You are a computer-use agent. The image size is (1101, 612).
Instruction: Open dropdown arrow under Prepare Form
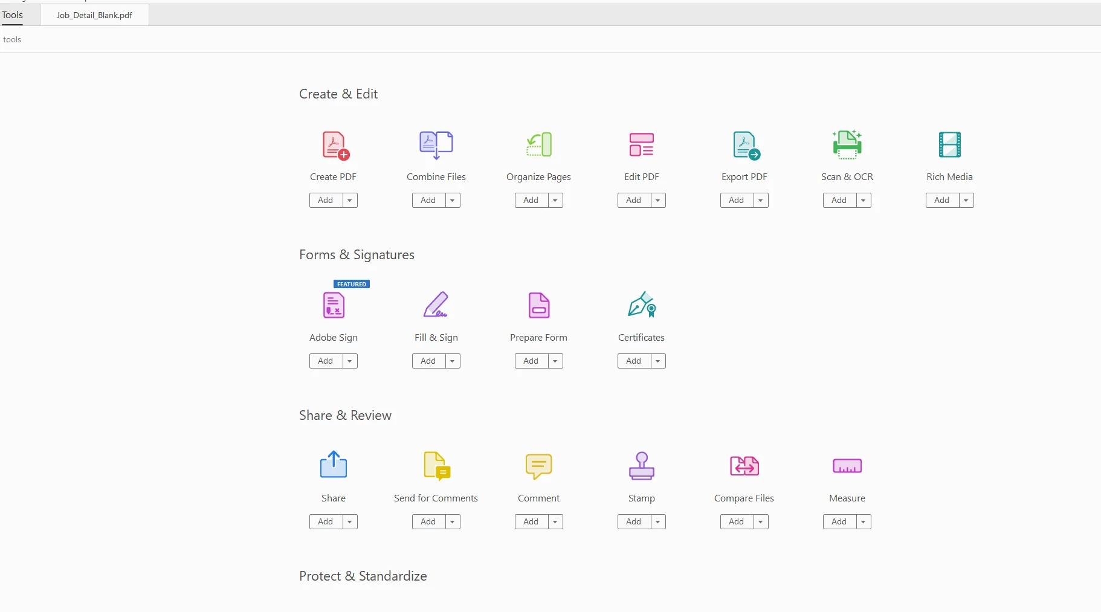(555, 361)
